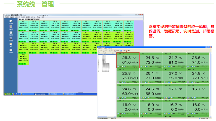This screenshot has width=216, height=121.
Task: Open the 退出 menu in the front window
Action: (110, 49)
